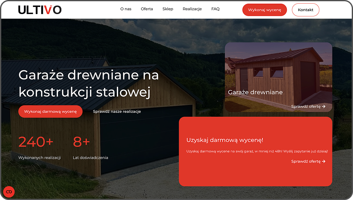Click the arrow icon in the Garaże drewniane card
Image resolution: width=353 pixels, height=200 pixels.
click(x=324, y=107)
